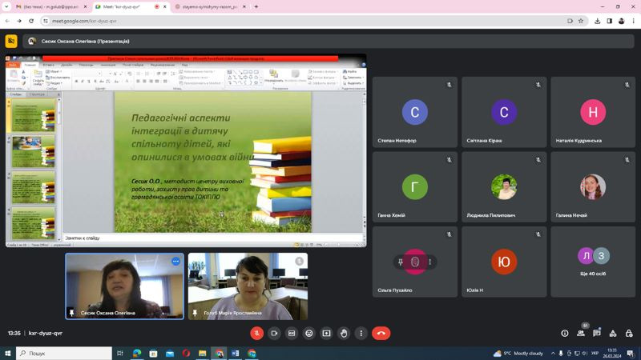Turn on captions in Meet
The height and width of the screenshot is (360, 641).
292,334
